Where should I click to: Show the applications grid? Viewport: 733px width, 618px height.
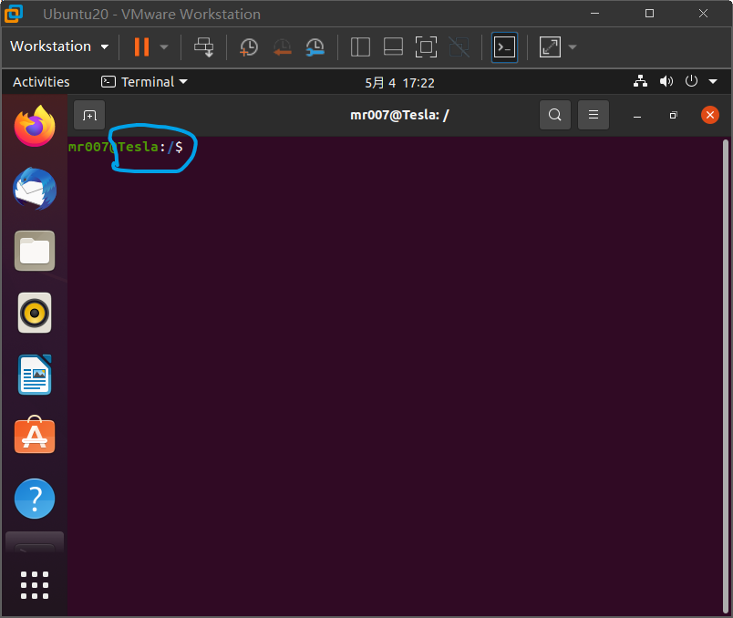pos(35,585)
